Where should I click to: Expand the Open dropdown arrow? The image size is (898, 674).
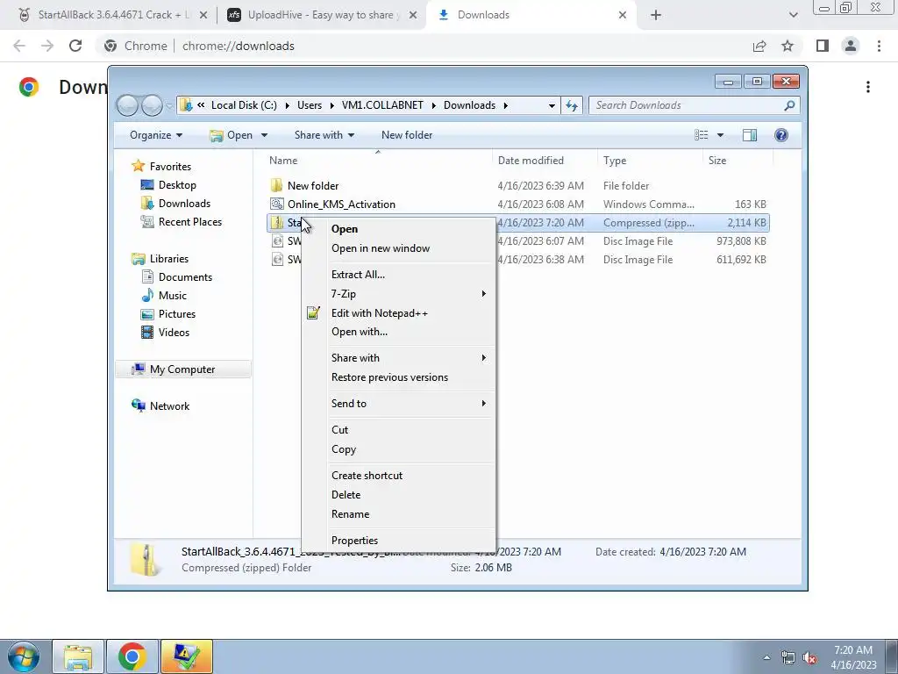click(264, 135)
